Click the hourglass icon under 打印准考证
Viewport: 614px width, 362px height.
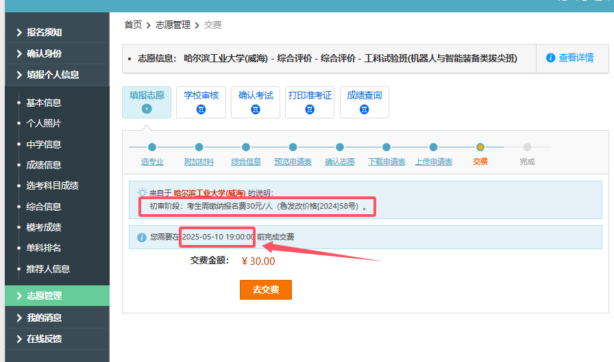310,109
